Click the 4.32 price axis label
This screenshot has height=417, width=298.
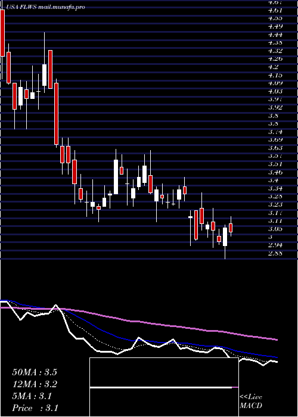pyautogui.click(x=275, y=51)
